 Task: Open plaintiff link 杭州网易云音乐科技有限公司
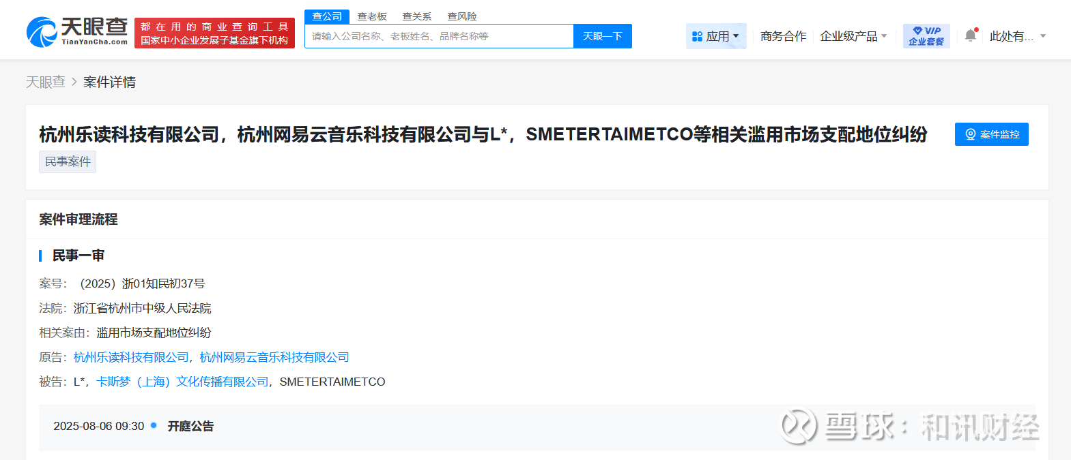(x=274, y=357)
